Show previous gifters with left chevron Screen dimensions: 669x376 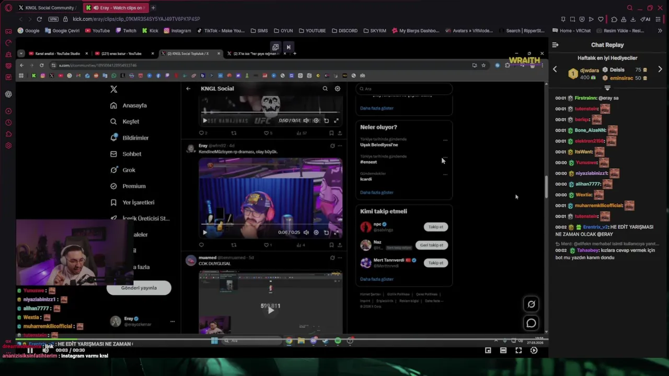tap(555, 69)
